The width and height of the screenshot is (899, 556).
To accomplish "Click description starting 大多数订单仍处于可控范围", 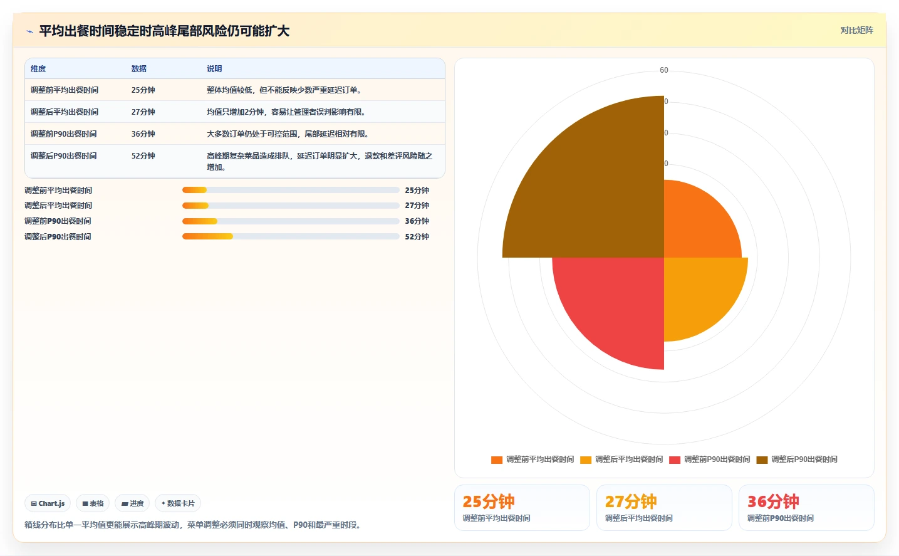I will point(289,134).
